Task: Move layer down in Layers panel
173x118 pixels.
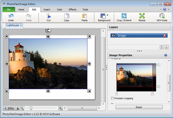Action: (x=167, y=47)
